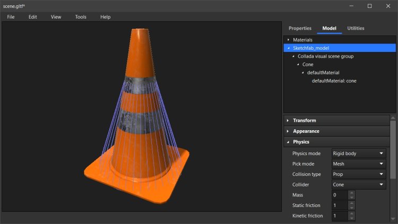The image size is (398, 224).
Task: Increase Static friction with up arrow
Action: coord(351,203)
